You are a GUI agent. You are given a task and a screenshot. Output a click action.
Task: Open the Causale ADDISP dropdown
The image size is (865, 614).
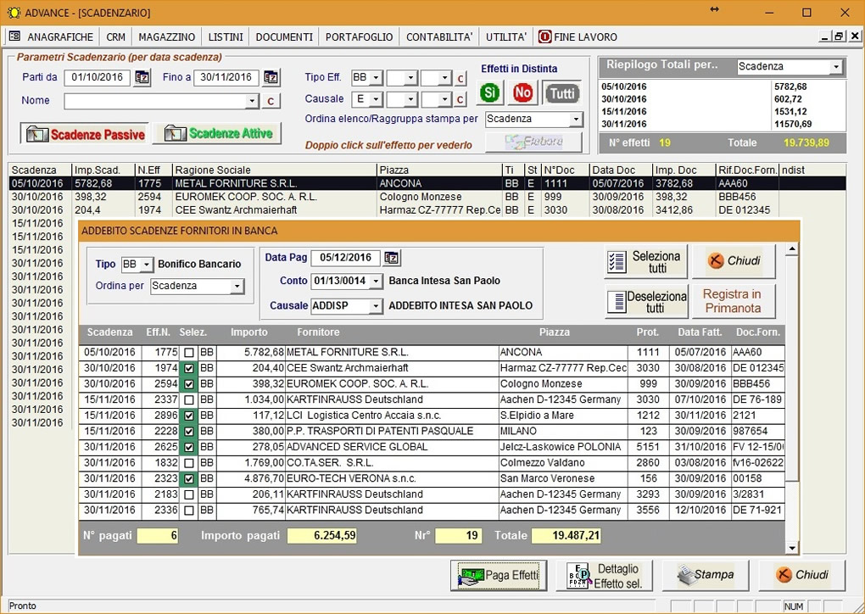coord(376,305)
